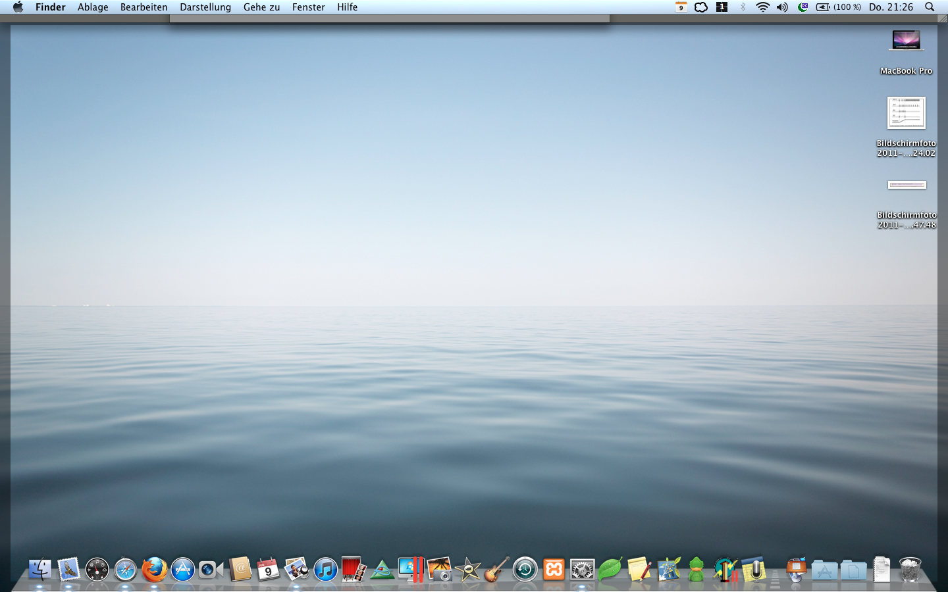The height and width of the screenshot is (592, 948).
Task: Open the volume control in menu bar
Action: point(782,7)
